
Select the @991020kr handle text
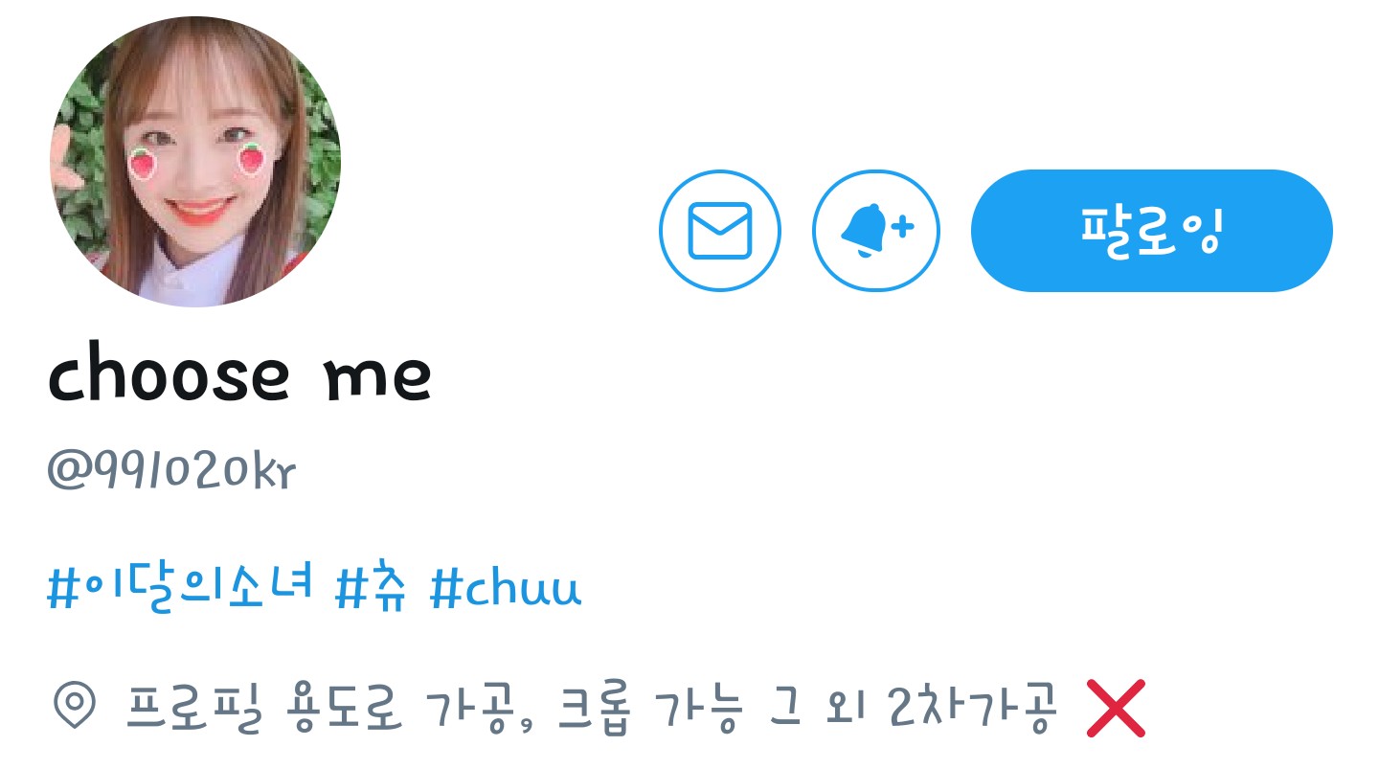(171, 472)
